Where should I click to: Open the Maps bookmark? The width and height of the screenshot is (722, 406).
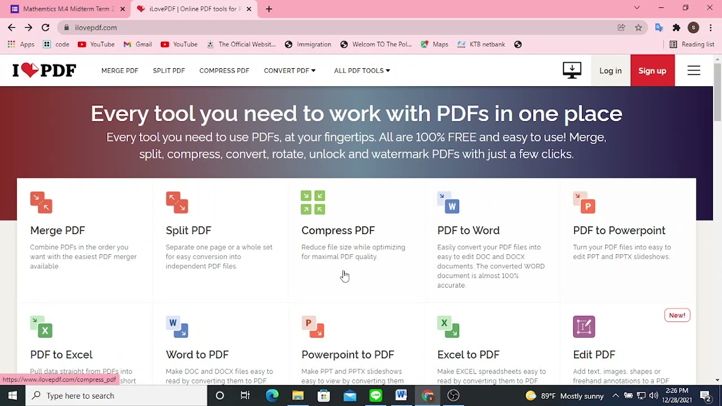coord(434,44)
